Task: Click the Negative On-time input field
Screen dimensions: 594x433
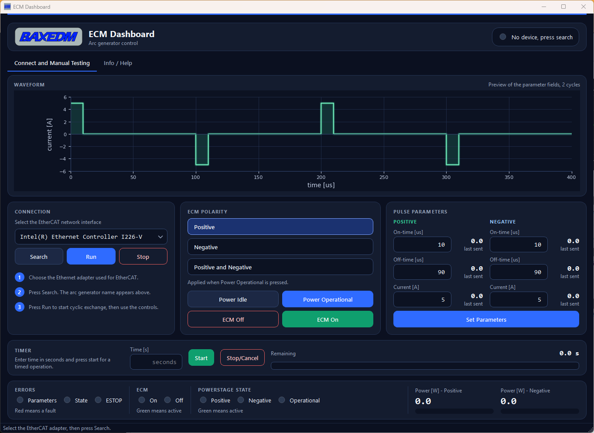Action: pos(519,244)
